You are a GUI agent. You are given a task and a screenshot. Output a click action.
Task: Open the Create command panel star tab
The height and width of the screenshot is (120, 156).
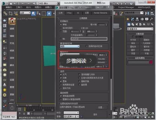tap(128, 19)
